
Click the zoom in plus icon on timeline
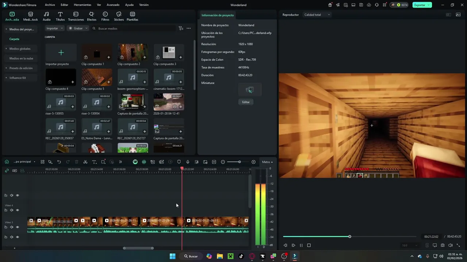coord(254,162)
